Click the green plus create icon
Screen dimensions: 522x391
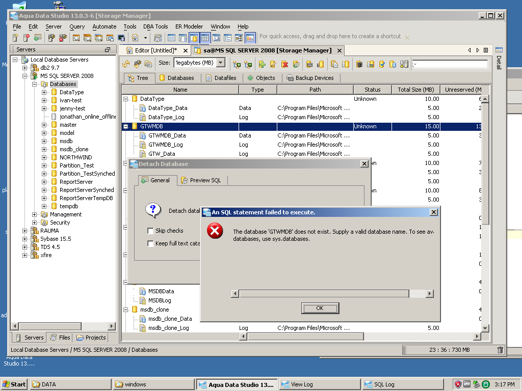coord(262,64)
